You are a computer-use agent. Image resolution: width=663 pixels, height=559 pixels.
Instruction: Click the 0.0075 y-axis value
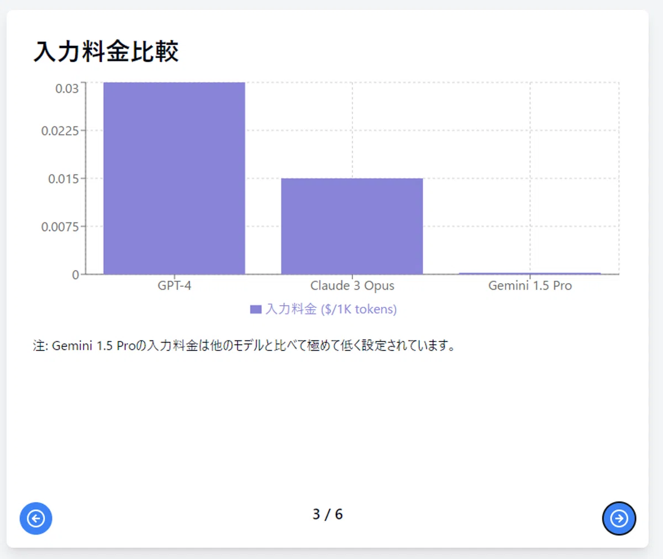(x=60, y=227)
